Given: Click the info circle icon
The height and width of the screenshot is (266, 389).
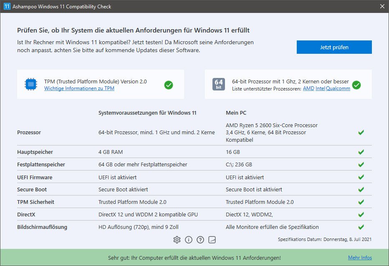Looking at the screenshot, I should [189, 240].
